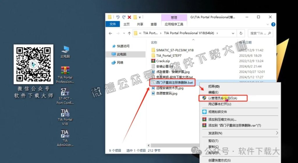Click the 名称 column header
This screenshot has width=298, height=163.
(154, 42)
